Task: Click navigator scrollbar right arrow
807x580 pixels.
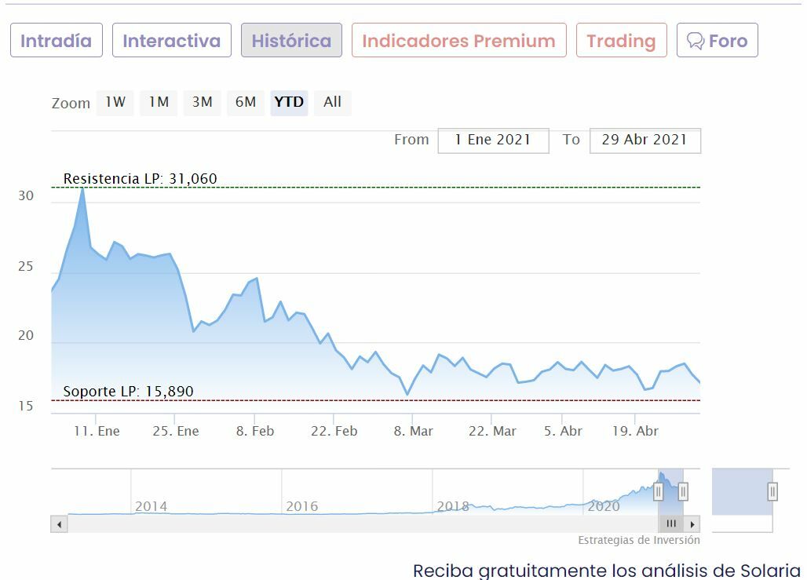Action: coord(692,523)
